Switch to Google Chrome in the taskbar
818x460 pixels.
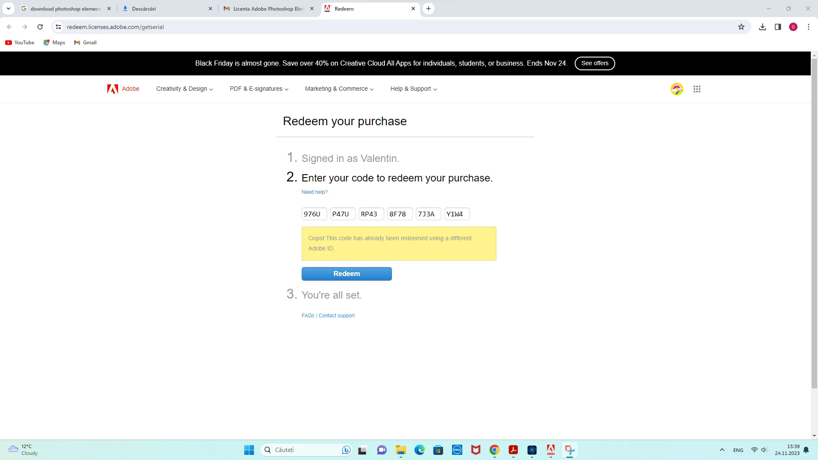click(x=494, y=450)
